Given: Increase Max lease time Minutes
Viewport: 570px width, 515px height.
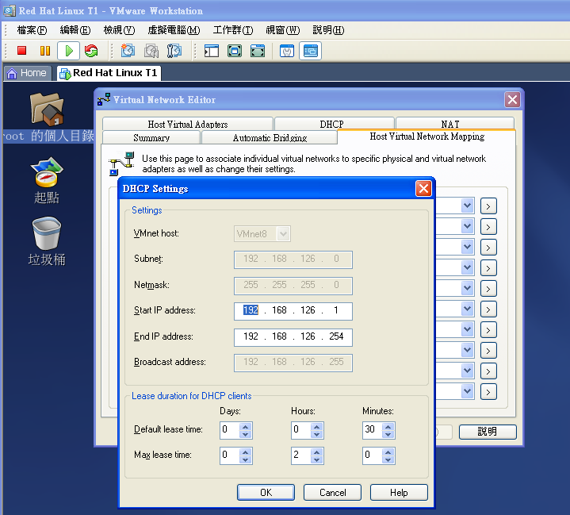Looking at the screenshot, I should (x=388, y=452).
